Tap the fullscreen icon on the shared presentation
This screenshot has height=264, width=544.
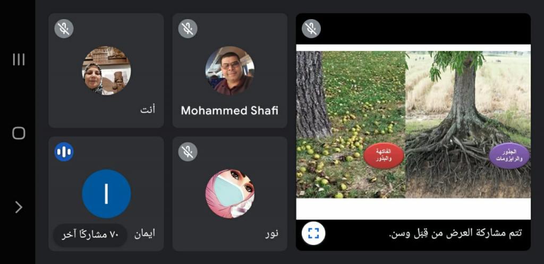[313, 233]
